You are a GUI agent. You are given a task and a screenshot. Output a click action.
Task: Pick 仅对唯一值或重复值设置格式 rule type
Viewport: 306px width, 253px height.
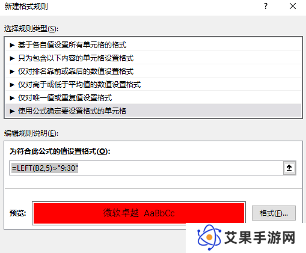[153, 98]
